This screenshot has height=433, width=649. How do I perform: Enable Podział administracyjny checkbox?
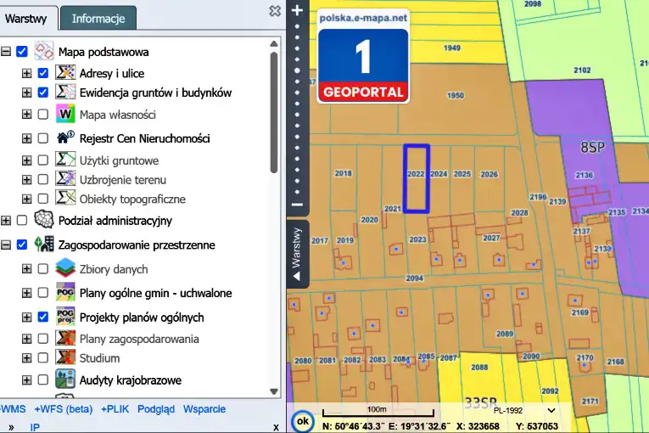coord(22,221)
